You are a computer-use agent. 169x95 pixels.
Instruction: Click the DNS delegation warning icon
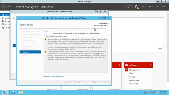point(45,52)
